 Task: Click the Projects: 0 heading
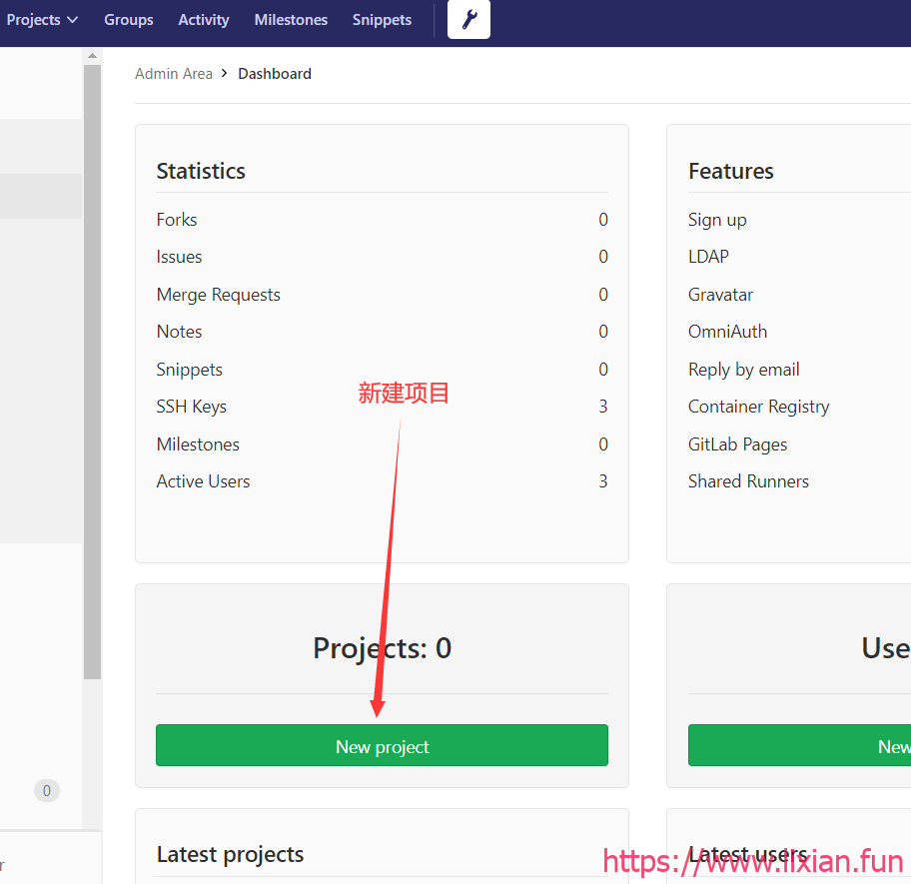[x=382, y=648]
